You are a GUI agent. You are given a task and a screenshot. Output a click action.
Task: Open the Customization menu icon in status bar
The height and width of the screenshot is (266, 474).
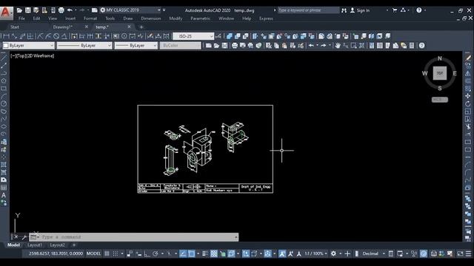pyautogui.click(x=468, y=253)
